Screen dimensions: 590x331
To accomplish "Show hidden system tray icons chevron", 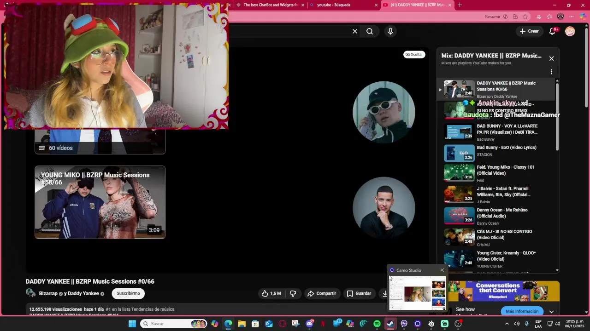I will 507,324.
